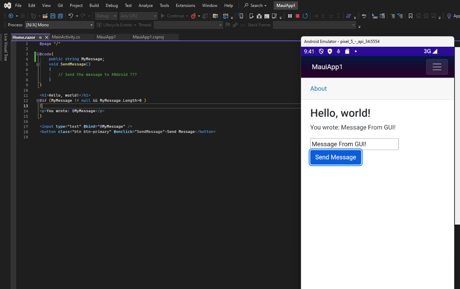460x289 pixels.
Task: Click the MauiApp1 brand title in emulator
Action: click(x=327, y=67)
